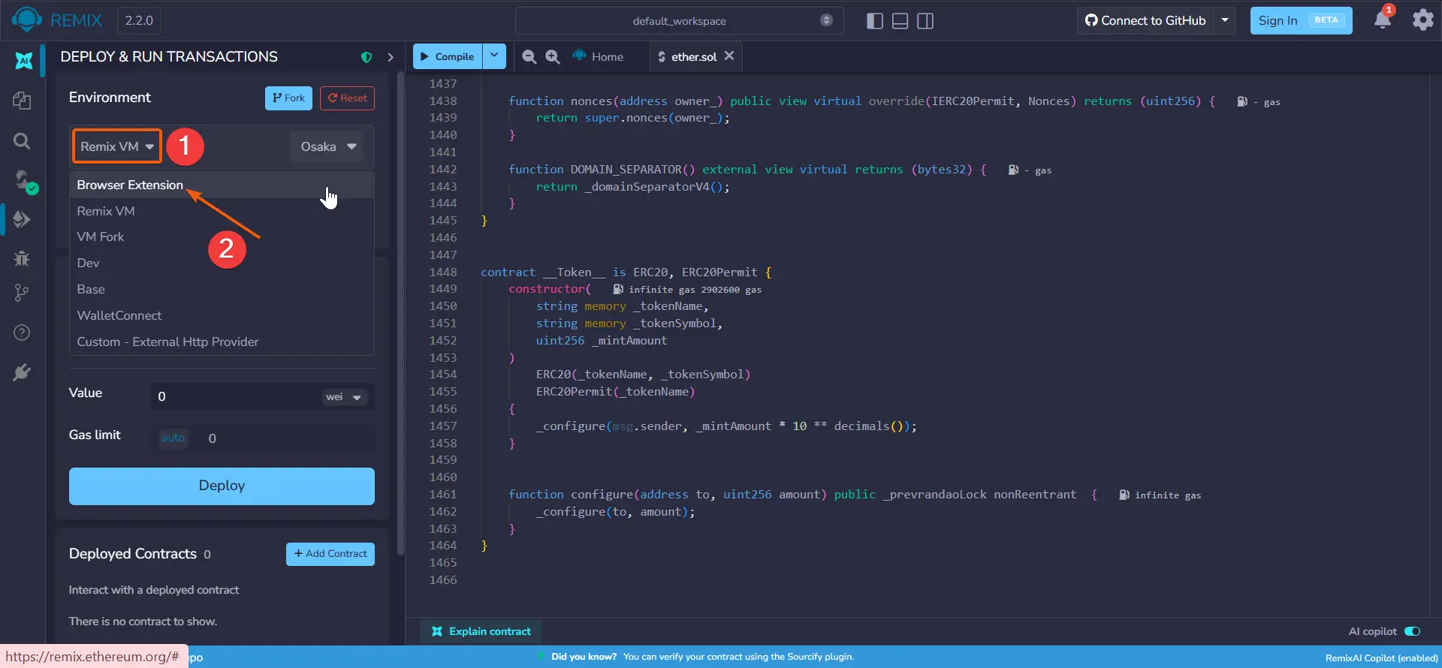1442x668 pixels.
Task: Open the RemixAI assistant sidebar icon
Action: coord(23,60)
